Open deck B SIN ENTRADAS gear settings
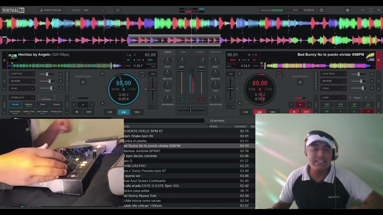Viewport: 383px width, 215px height. 300,82
